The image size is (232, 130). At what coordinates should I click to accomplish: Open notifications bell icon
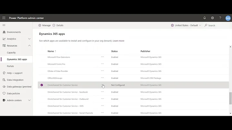click(x=205, y=18)
